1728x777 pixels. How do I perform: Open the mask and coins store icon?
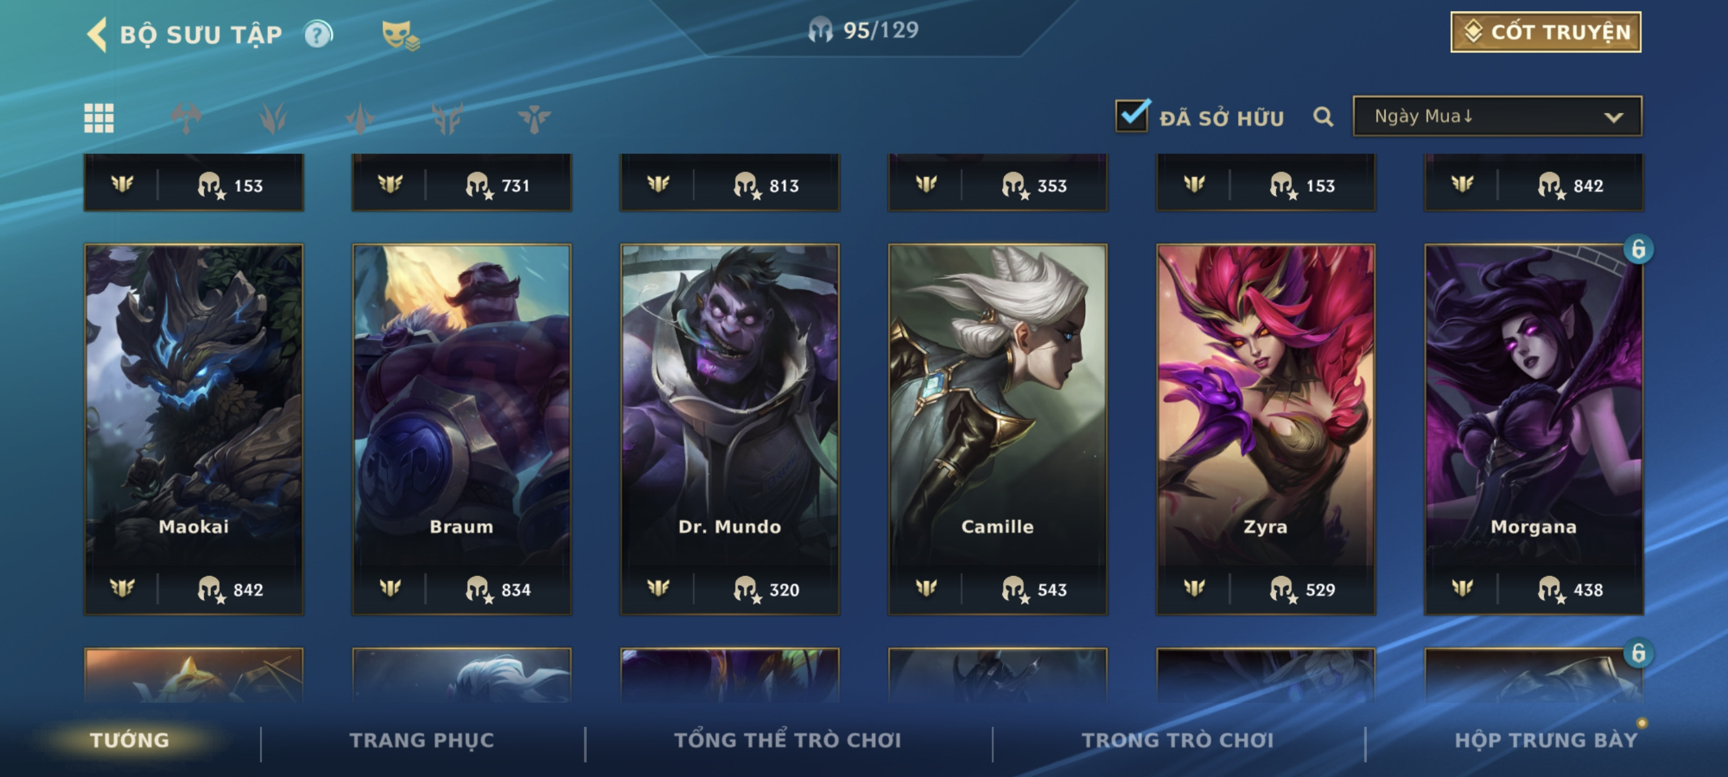(400, 35)
